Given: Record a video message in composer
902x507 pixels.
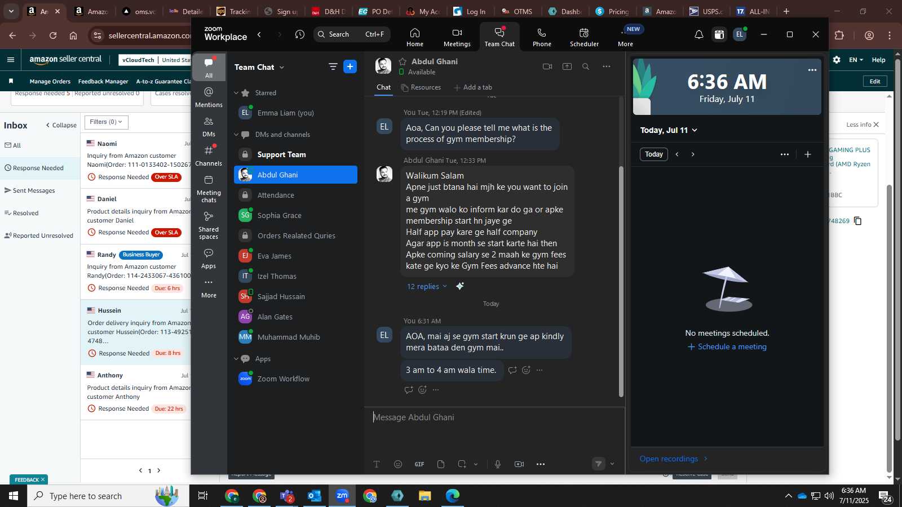Looking at the screenshot, I should click(x=519, y=464).
